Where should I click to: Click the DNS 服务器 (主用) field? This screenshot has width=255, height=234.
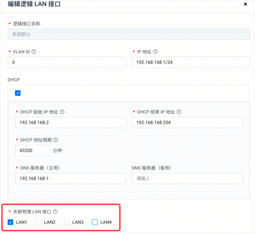click(x=71, y=178)
